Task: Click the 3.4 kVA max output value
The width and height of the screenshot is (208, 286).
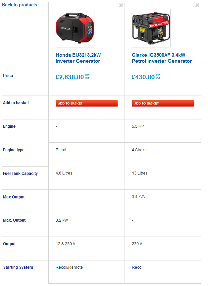Action: click(x=138, y=197)
